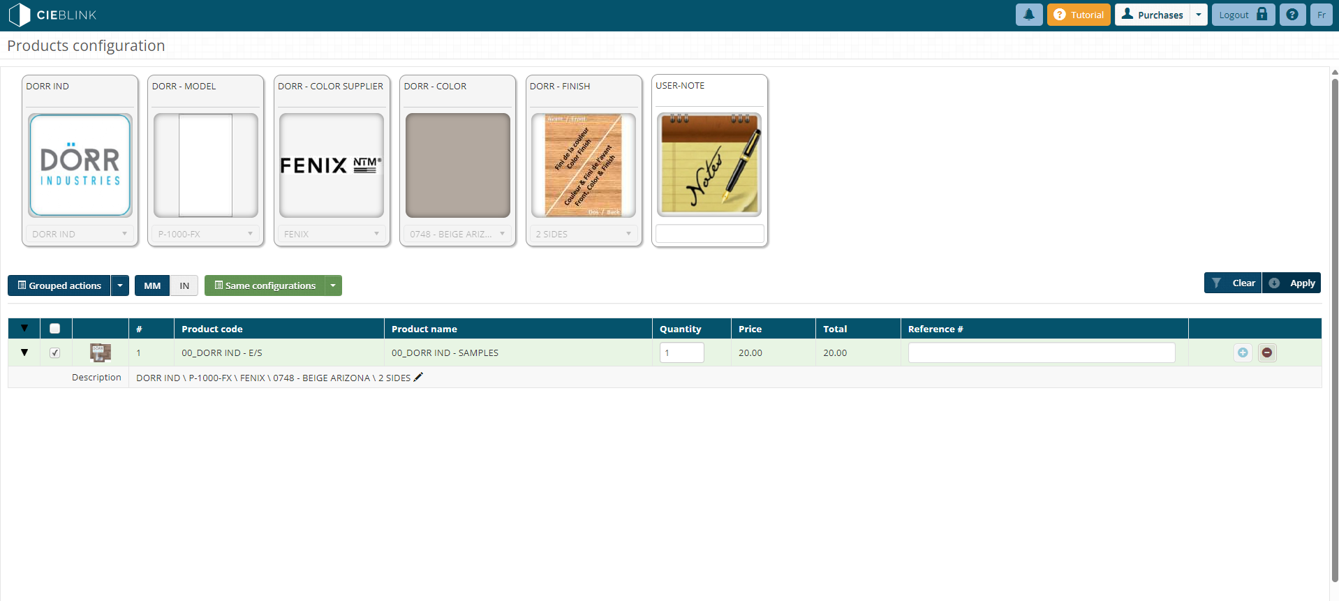Click Same configurations button

(x=265, y=285)
